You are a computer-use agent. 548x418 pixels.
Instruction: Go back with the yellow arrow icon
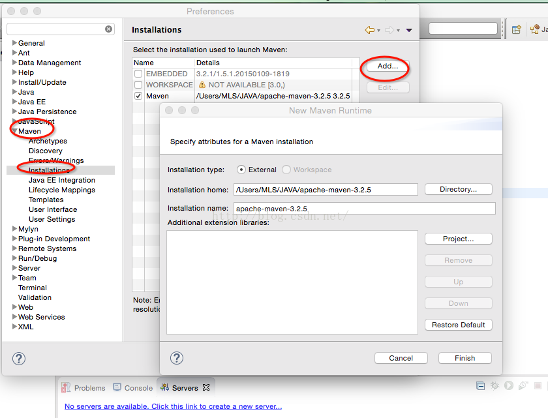[370, 30]
